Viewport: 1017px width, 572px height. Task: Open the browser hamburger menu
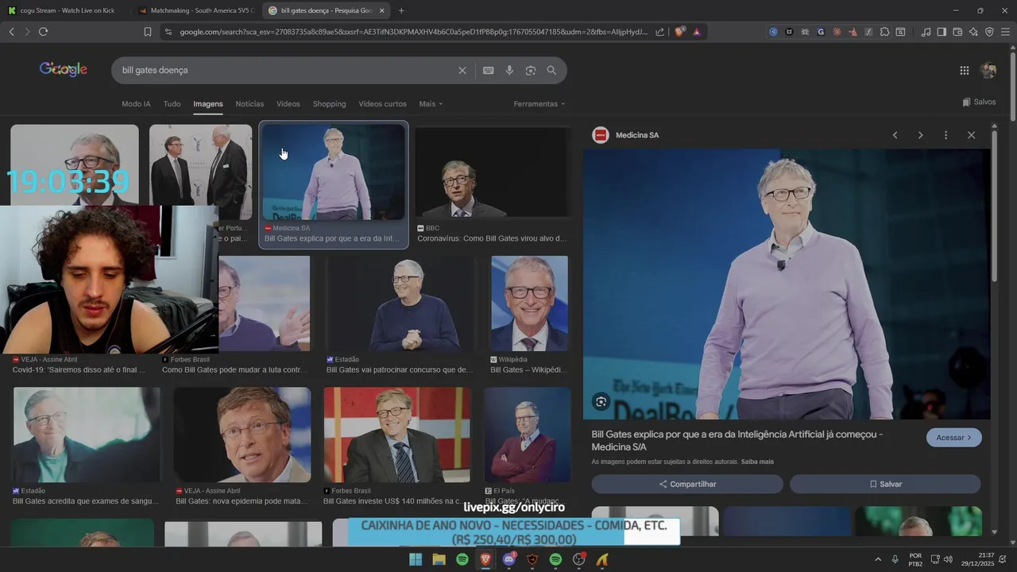pyautogui.click(x=1005, y=32)
